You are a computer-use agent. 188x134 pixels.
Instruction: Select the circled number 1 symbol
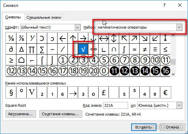pyautogui.click(x=62, y=60)
